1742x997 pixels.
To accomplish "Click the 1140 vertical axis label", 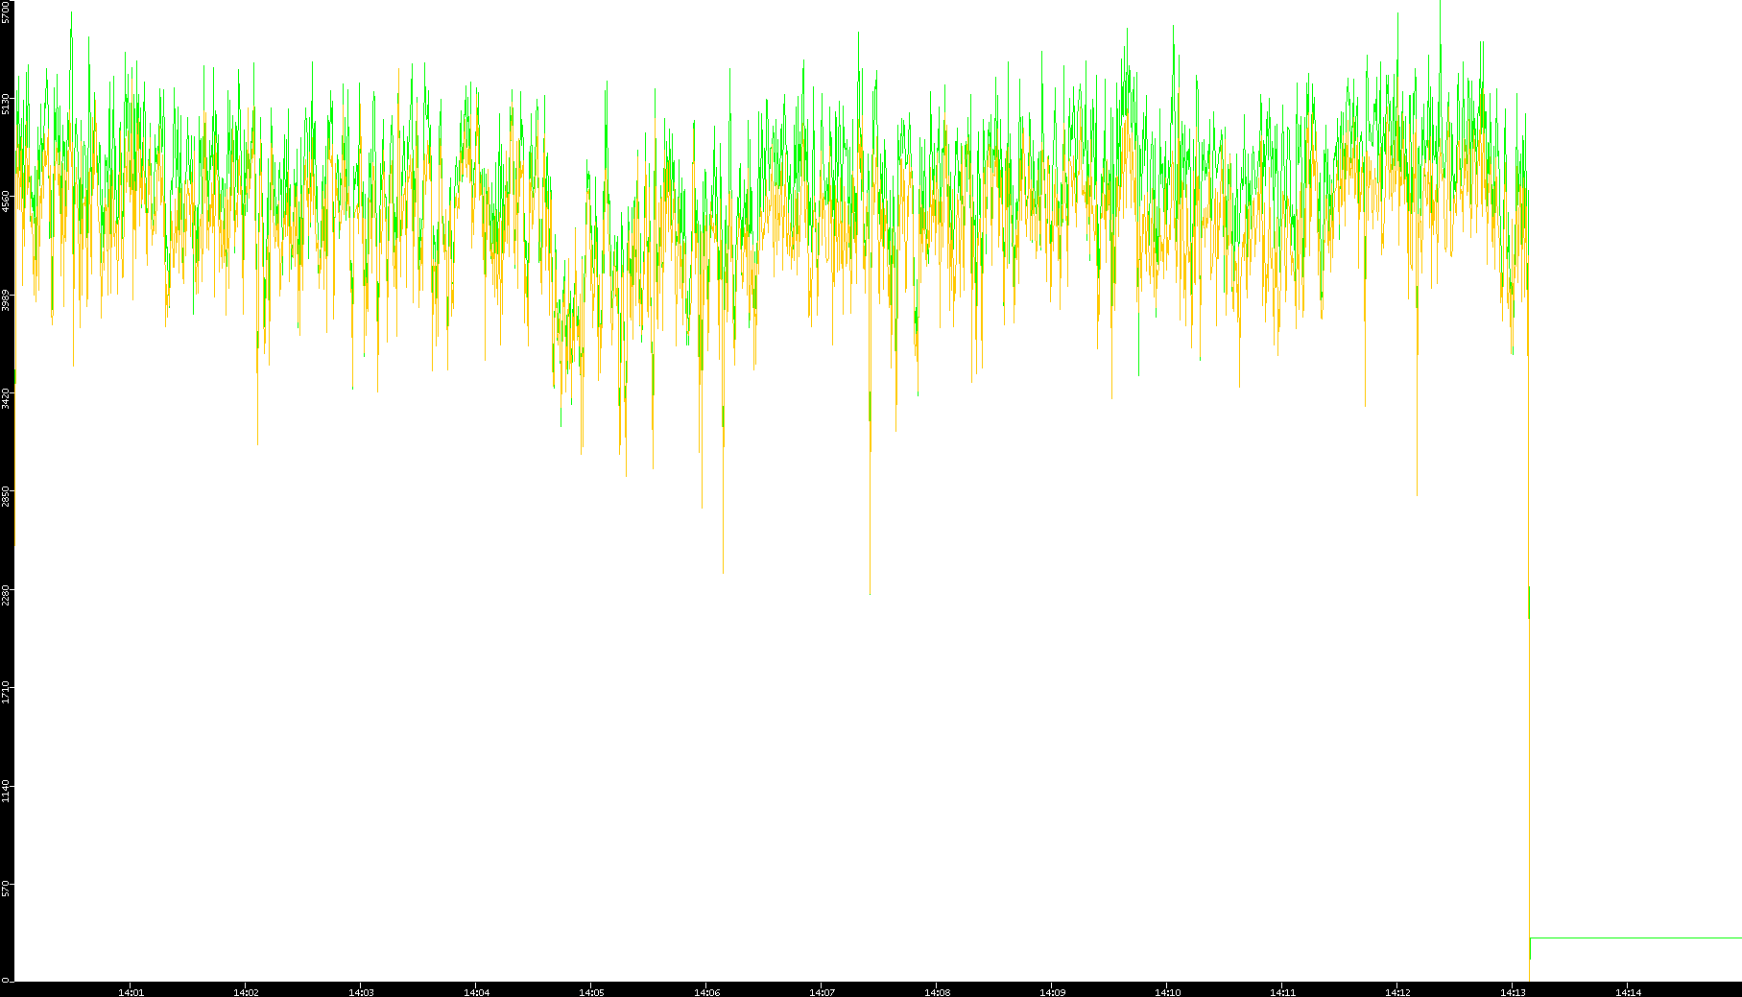I will [x=6, y=792].
